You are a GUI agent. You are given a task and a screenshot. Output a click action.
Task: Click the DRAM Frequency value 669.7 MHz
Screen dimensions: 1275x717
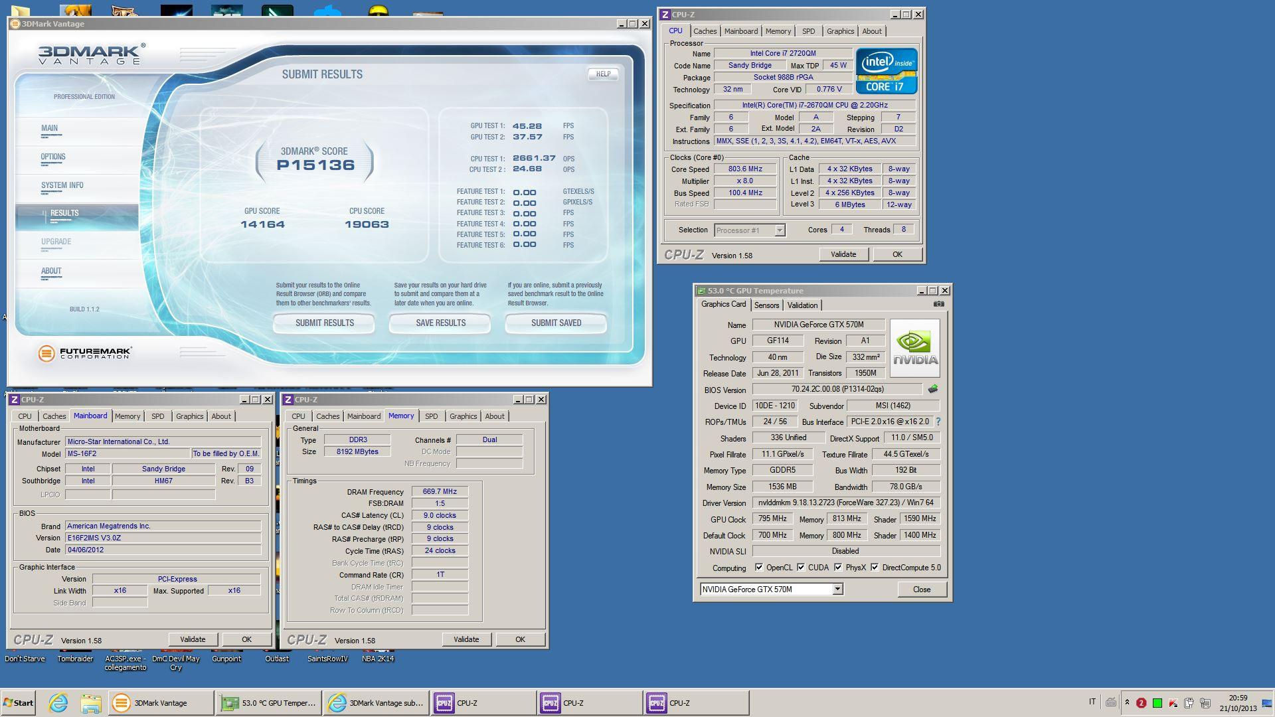click(440, 492)
